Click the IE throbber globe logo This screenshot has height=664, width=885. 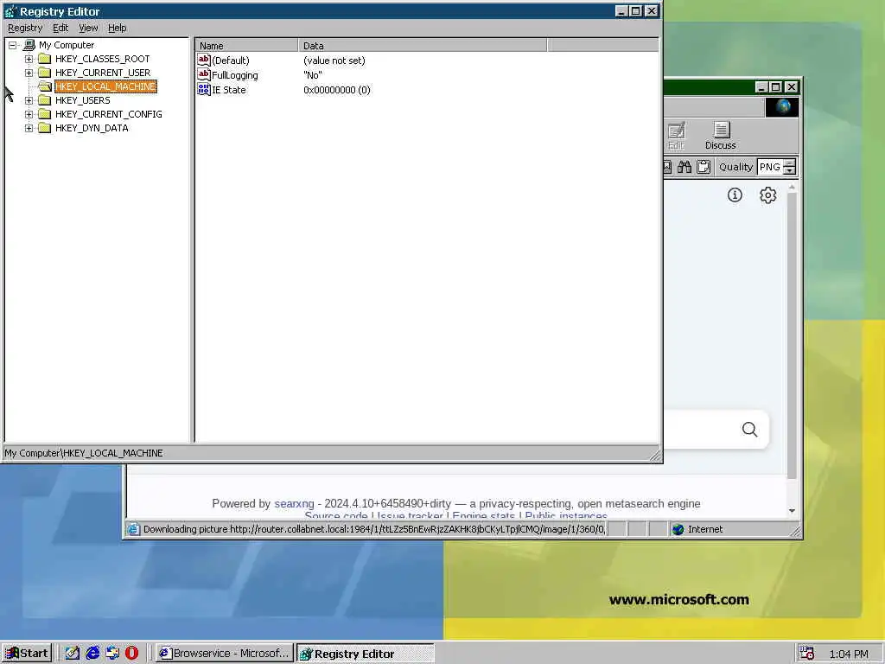point(782,106)
